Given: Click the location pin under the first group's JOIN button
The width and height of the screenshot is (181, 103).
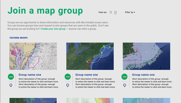Looking at the screenshot, I should pos(11,85).
